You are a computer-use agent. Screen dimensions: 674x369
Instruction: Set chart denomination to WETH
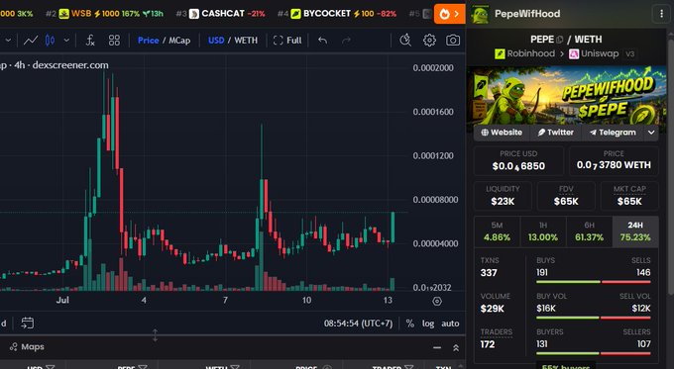246,41
